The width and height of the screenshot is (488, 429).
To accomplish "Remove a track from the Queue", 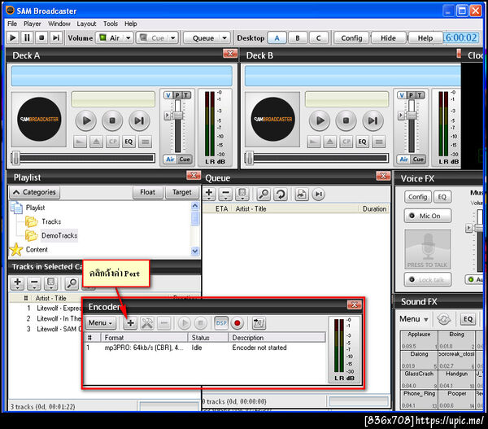I will click(x=225, y=194).
